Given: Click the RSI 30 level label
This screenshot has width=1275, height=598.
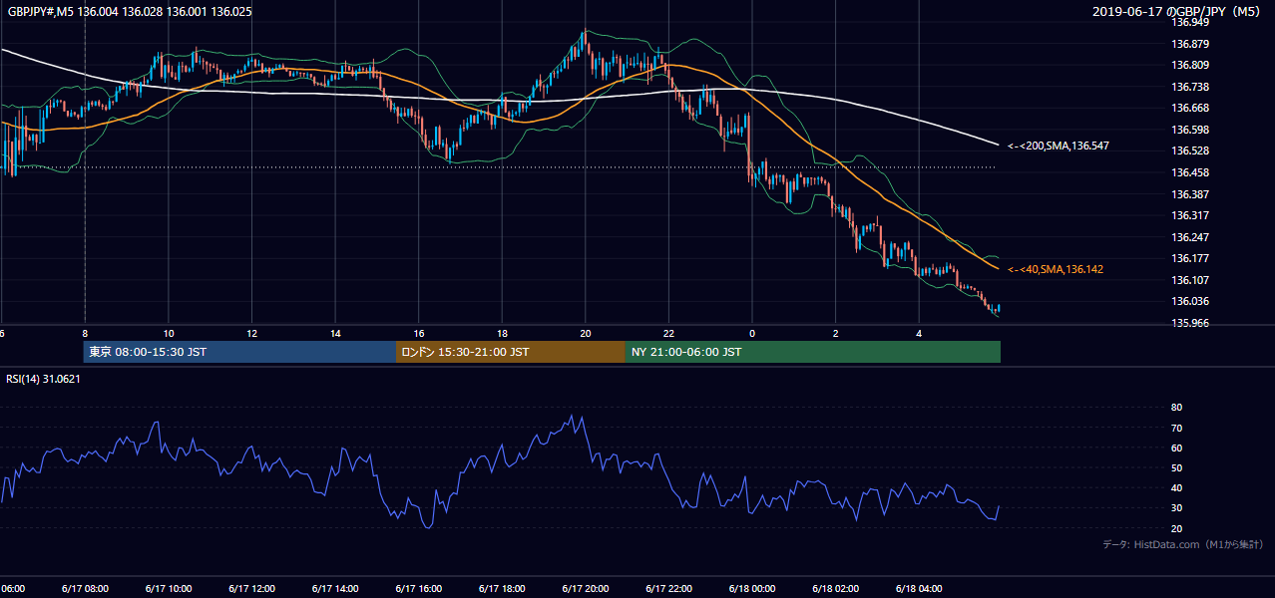Looking at the screenshot, I should 1176,508.
